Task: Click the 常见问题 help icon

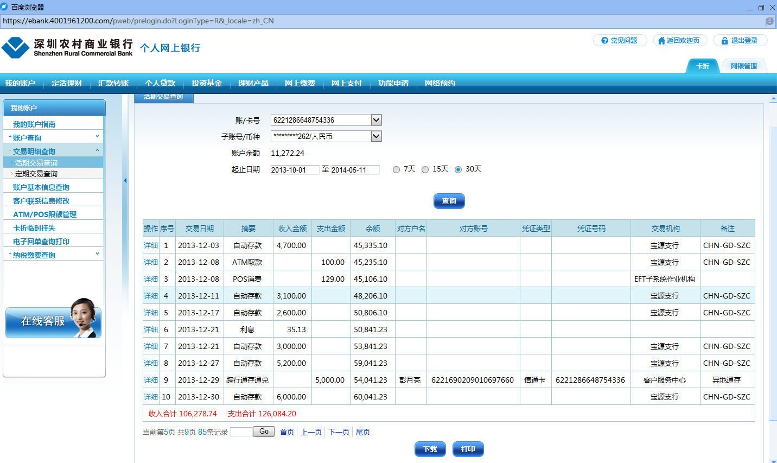Action: coord(604,41)
